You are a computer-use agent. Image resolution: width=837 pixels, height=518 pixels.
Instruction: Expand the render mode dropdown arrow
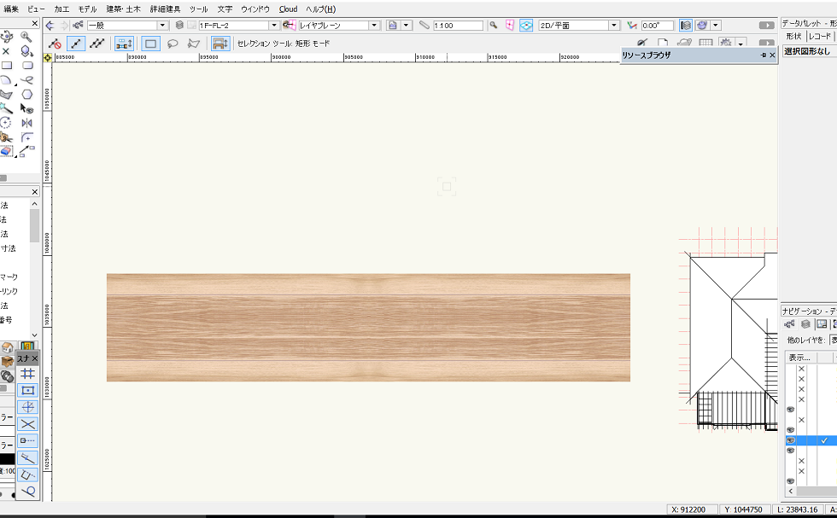(716, 25)
